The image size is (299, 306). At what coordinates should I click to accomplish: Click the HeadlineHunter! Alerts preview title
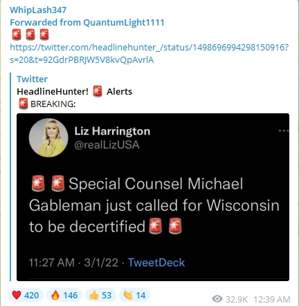click(74, 91)
